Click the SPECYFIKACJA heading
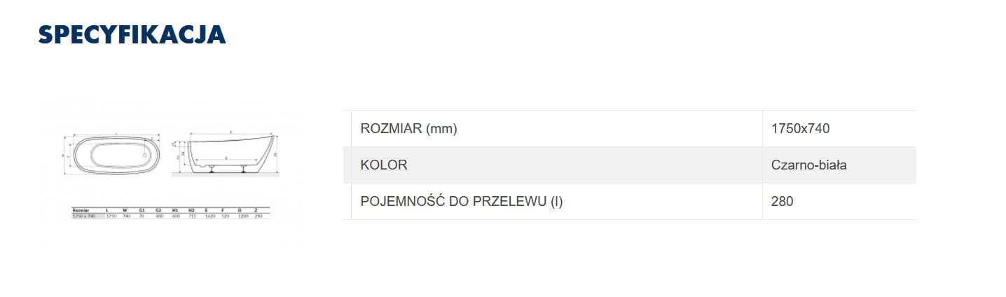Image resolution: width=1006 pixels, height=297 pixels. pos(132,34)
